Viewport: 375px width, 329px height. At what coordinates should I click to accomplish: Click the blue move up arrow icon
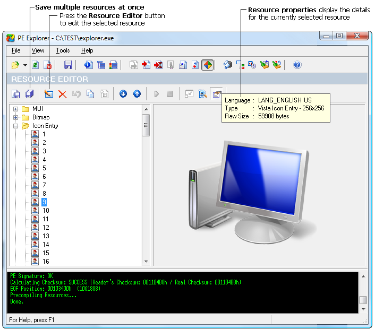(x=137, y=94)
